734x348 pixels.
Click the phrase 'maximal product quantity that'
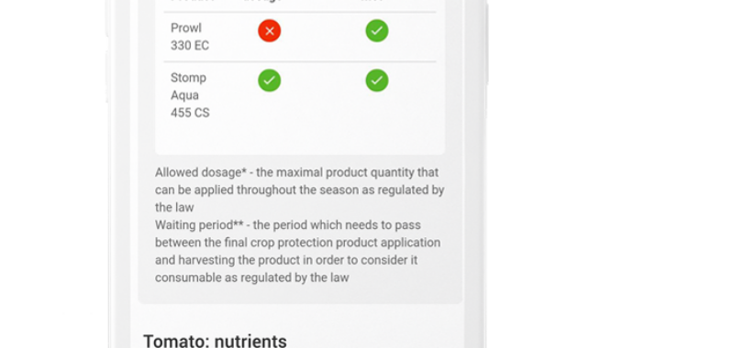(357, 172)
